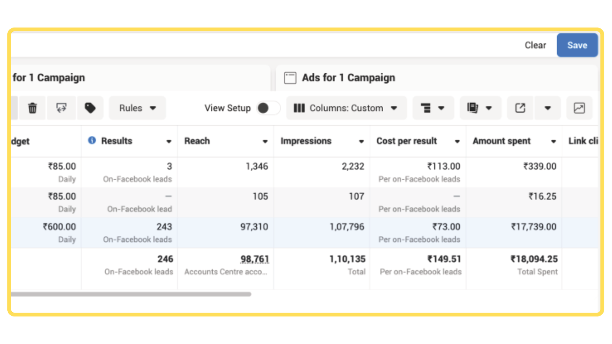Open the reports icon menu
The image size is (612, 344).
480,108
